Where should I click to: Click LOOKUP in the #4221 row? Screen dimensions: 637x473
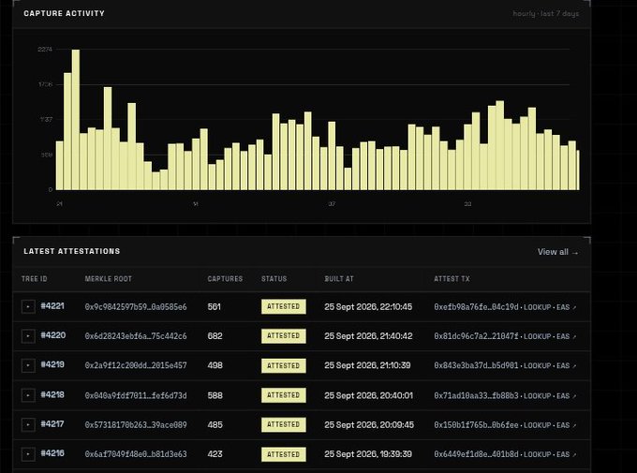[x=537, y=307]
